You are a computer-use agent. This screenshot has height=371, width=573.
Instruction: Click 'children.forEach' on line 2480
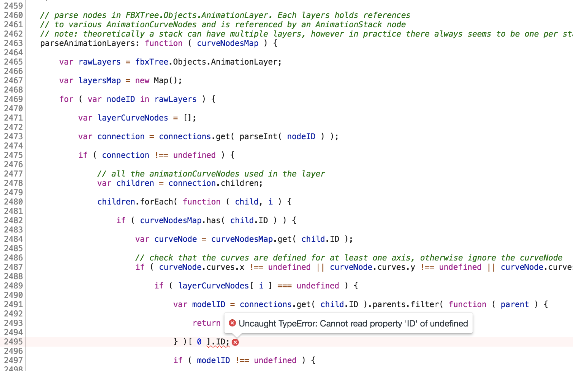pos(135,202)
